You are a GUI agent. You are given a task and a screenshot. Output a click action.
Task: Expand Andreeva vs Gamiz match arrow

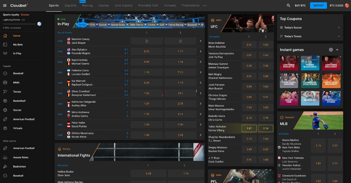click(201, 114)
